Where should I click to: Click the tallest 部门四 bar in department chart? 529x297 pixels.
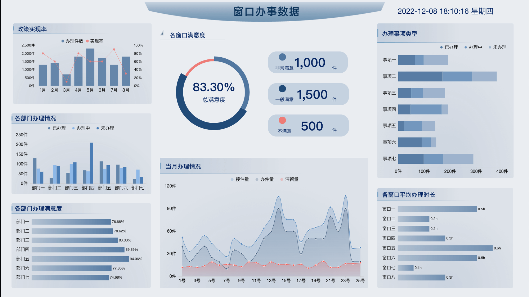91,163
